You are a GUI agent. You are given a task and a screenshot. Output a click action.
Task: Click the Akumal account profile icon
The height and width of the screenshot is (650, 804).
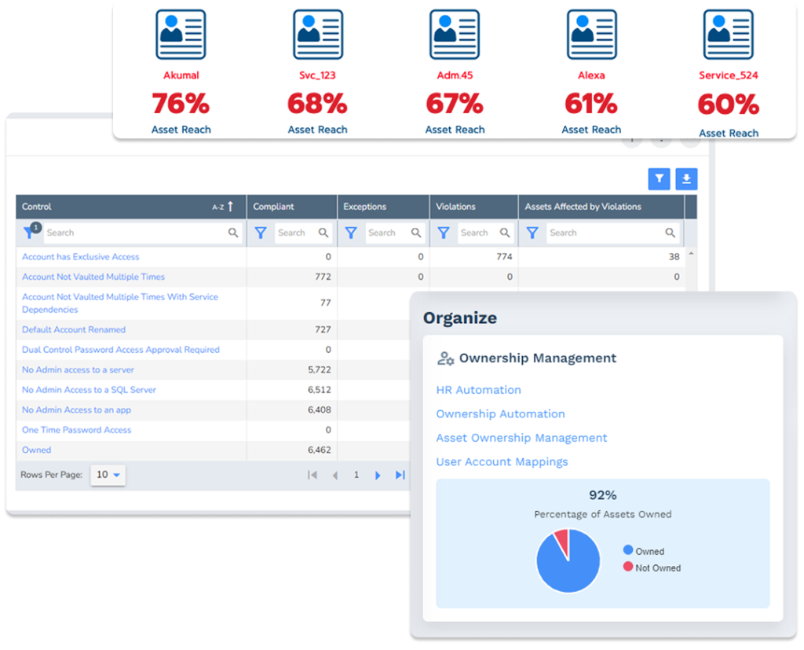pos(181,35)
